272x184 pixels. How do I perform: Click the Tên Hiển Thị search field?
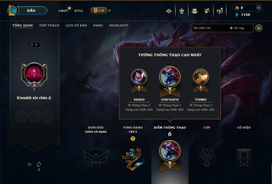pos(210,28)
